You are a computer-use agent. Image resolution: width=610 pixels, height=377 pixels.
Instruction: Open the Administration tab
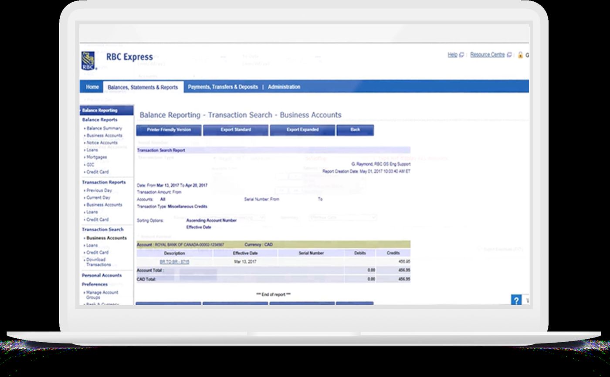click(284, 87)
